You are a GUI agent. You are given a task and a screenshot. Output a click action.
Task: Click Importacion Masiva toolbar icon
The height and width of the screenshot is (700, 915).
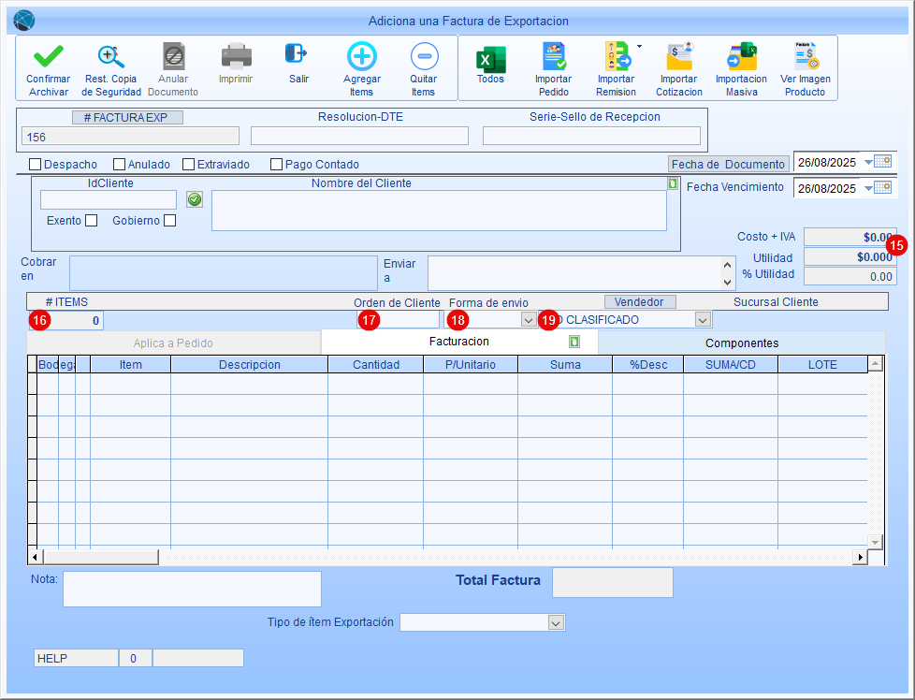pyautogui.click(x=741, y=58)
